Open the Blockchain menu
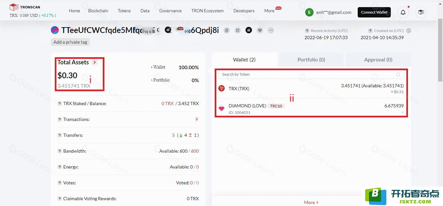The image size is (443, 206). point(98,11)
